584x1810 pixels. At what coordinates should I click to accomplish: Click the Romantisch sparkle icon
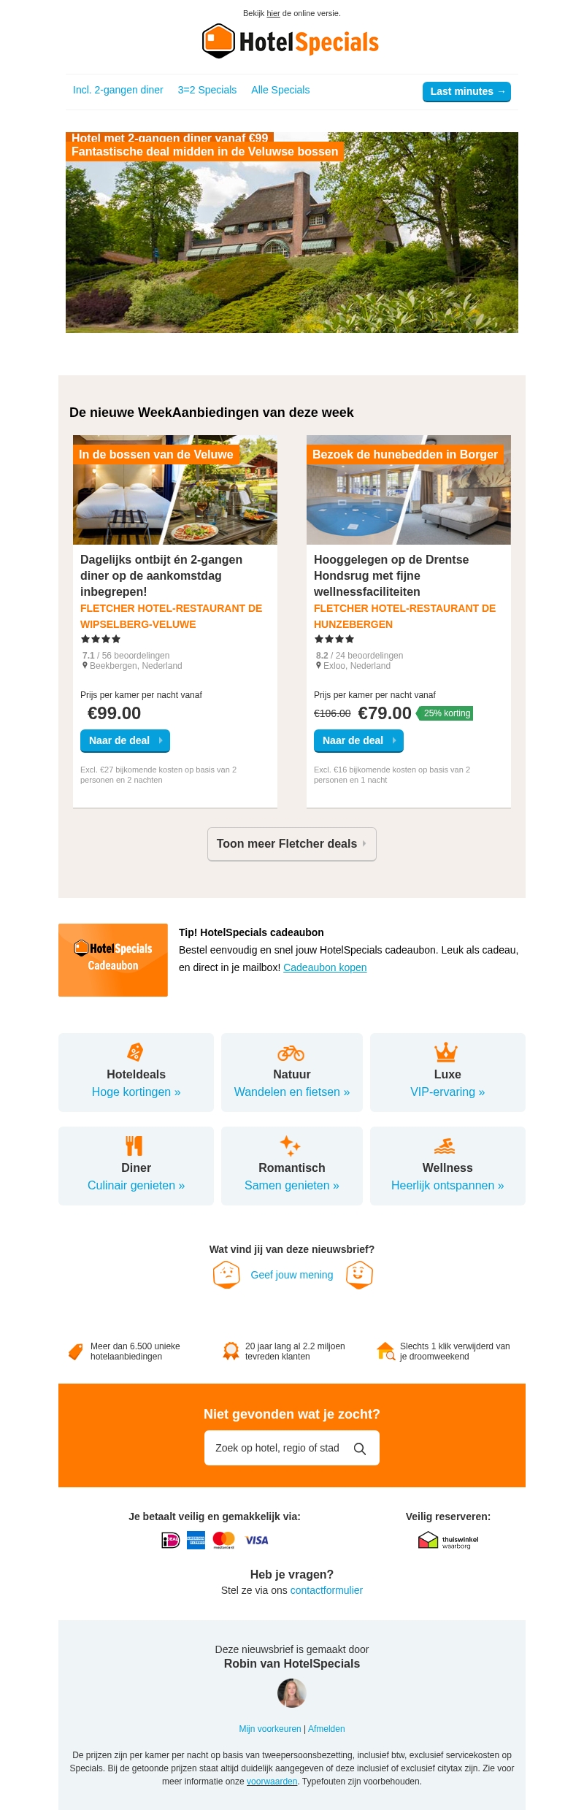(291, 1145)
